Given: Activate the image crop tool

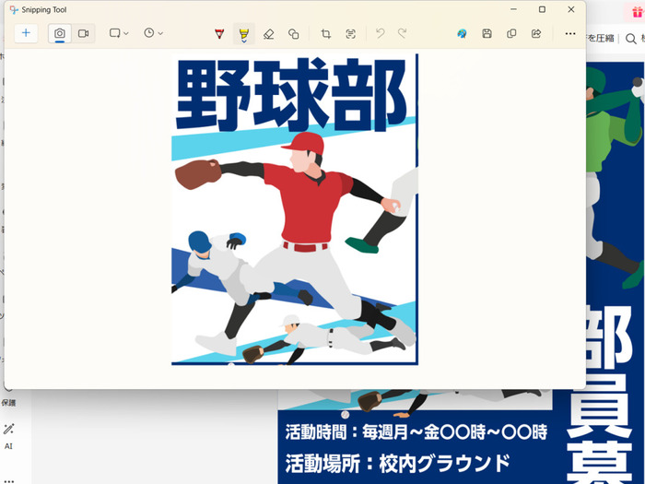Looking at the screenshot, I should (x=326, y=34).
